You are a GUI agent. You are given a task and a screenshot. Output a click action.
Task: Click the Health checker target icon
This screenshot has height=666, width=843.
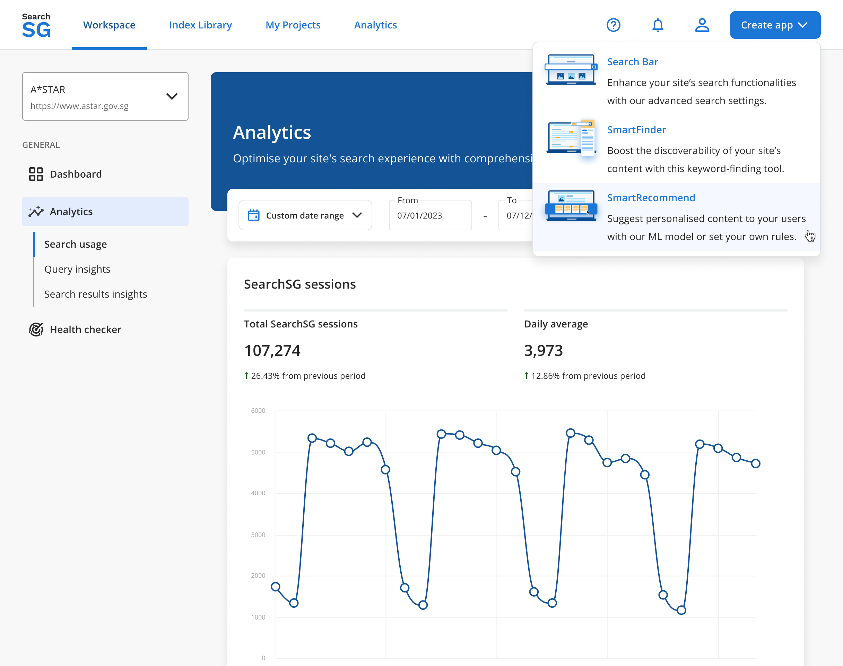(x=36, y=330)
